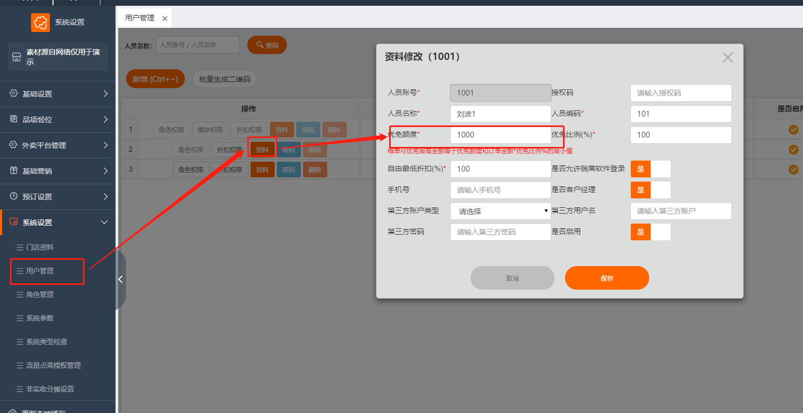This screenshot has height=413, width=803.
Task: Open 用户管理 in the sidebar
Action: (x=40, y=271)
